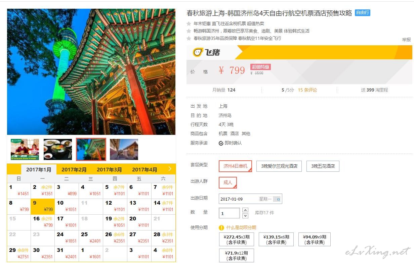Open the calendar picker icon in date field
414x263 pixels.
click(277, 199)
